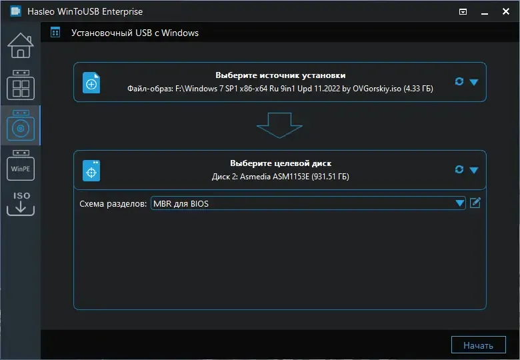Expand the target disk dropdown arrow
This screenshot has height=360, width=520.
(x=474, y=171)
